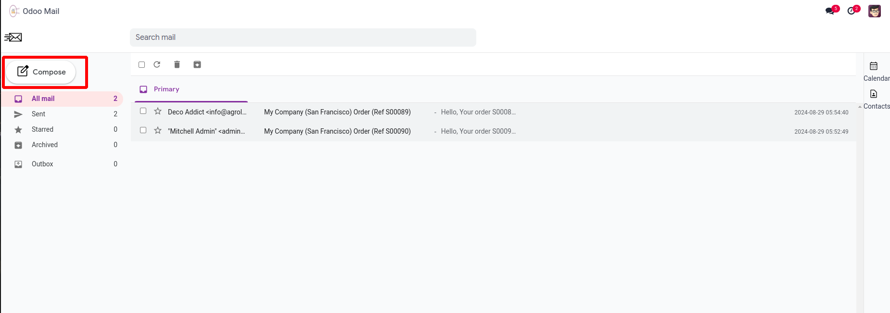Image resolution: width=890 pixels, height=313 pixels.
Task: Open the Calendar side panel icon
Action: pyautogui.click(x=874, y=66)
